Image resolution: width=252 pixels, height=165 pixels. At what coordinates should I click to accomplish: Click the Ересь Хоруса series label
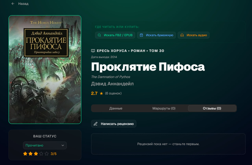tap(112, 51)
